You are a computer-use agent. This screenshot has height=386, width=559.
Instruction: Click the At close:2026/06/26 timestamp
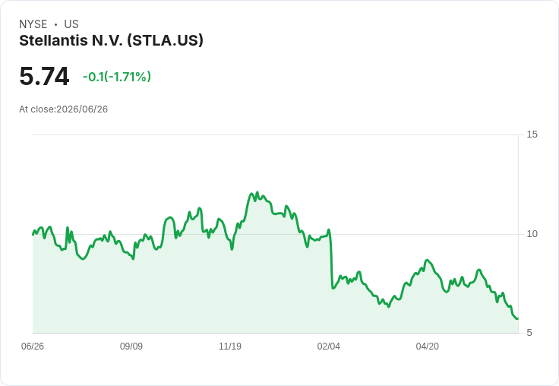click(64, 109)
